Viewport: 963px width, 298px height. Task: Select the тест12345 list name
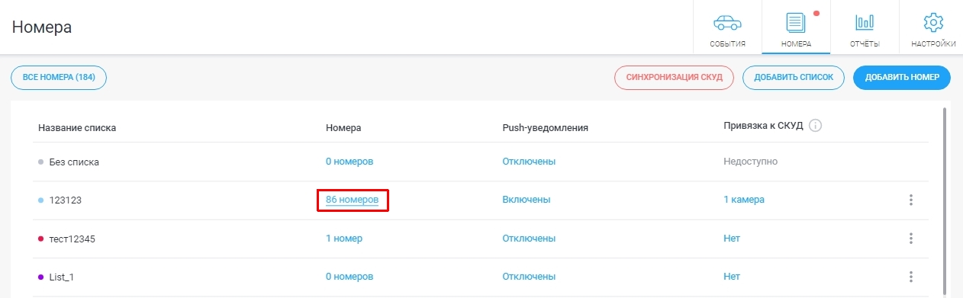72,239
